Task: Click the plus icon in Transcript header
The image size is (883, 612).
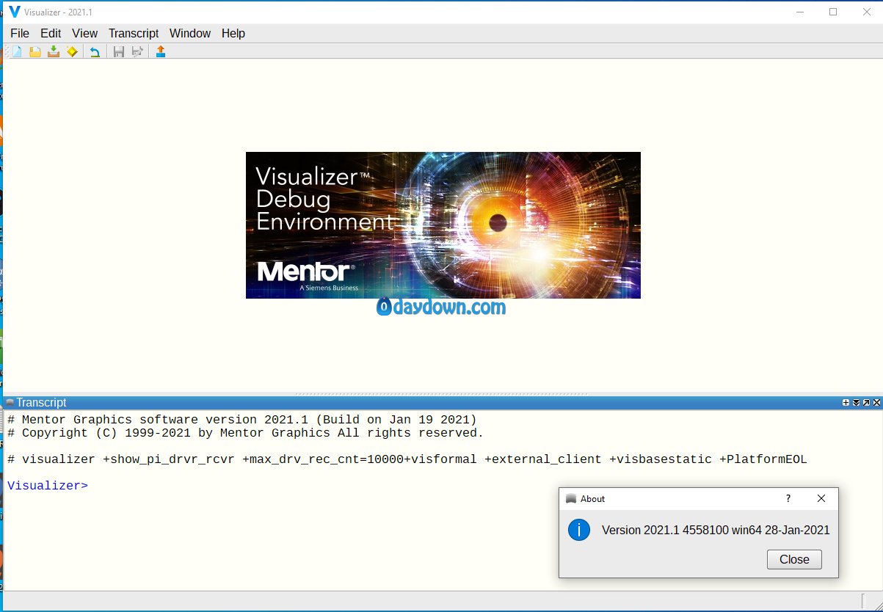Action: point(846,403)
